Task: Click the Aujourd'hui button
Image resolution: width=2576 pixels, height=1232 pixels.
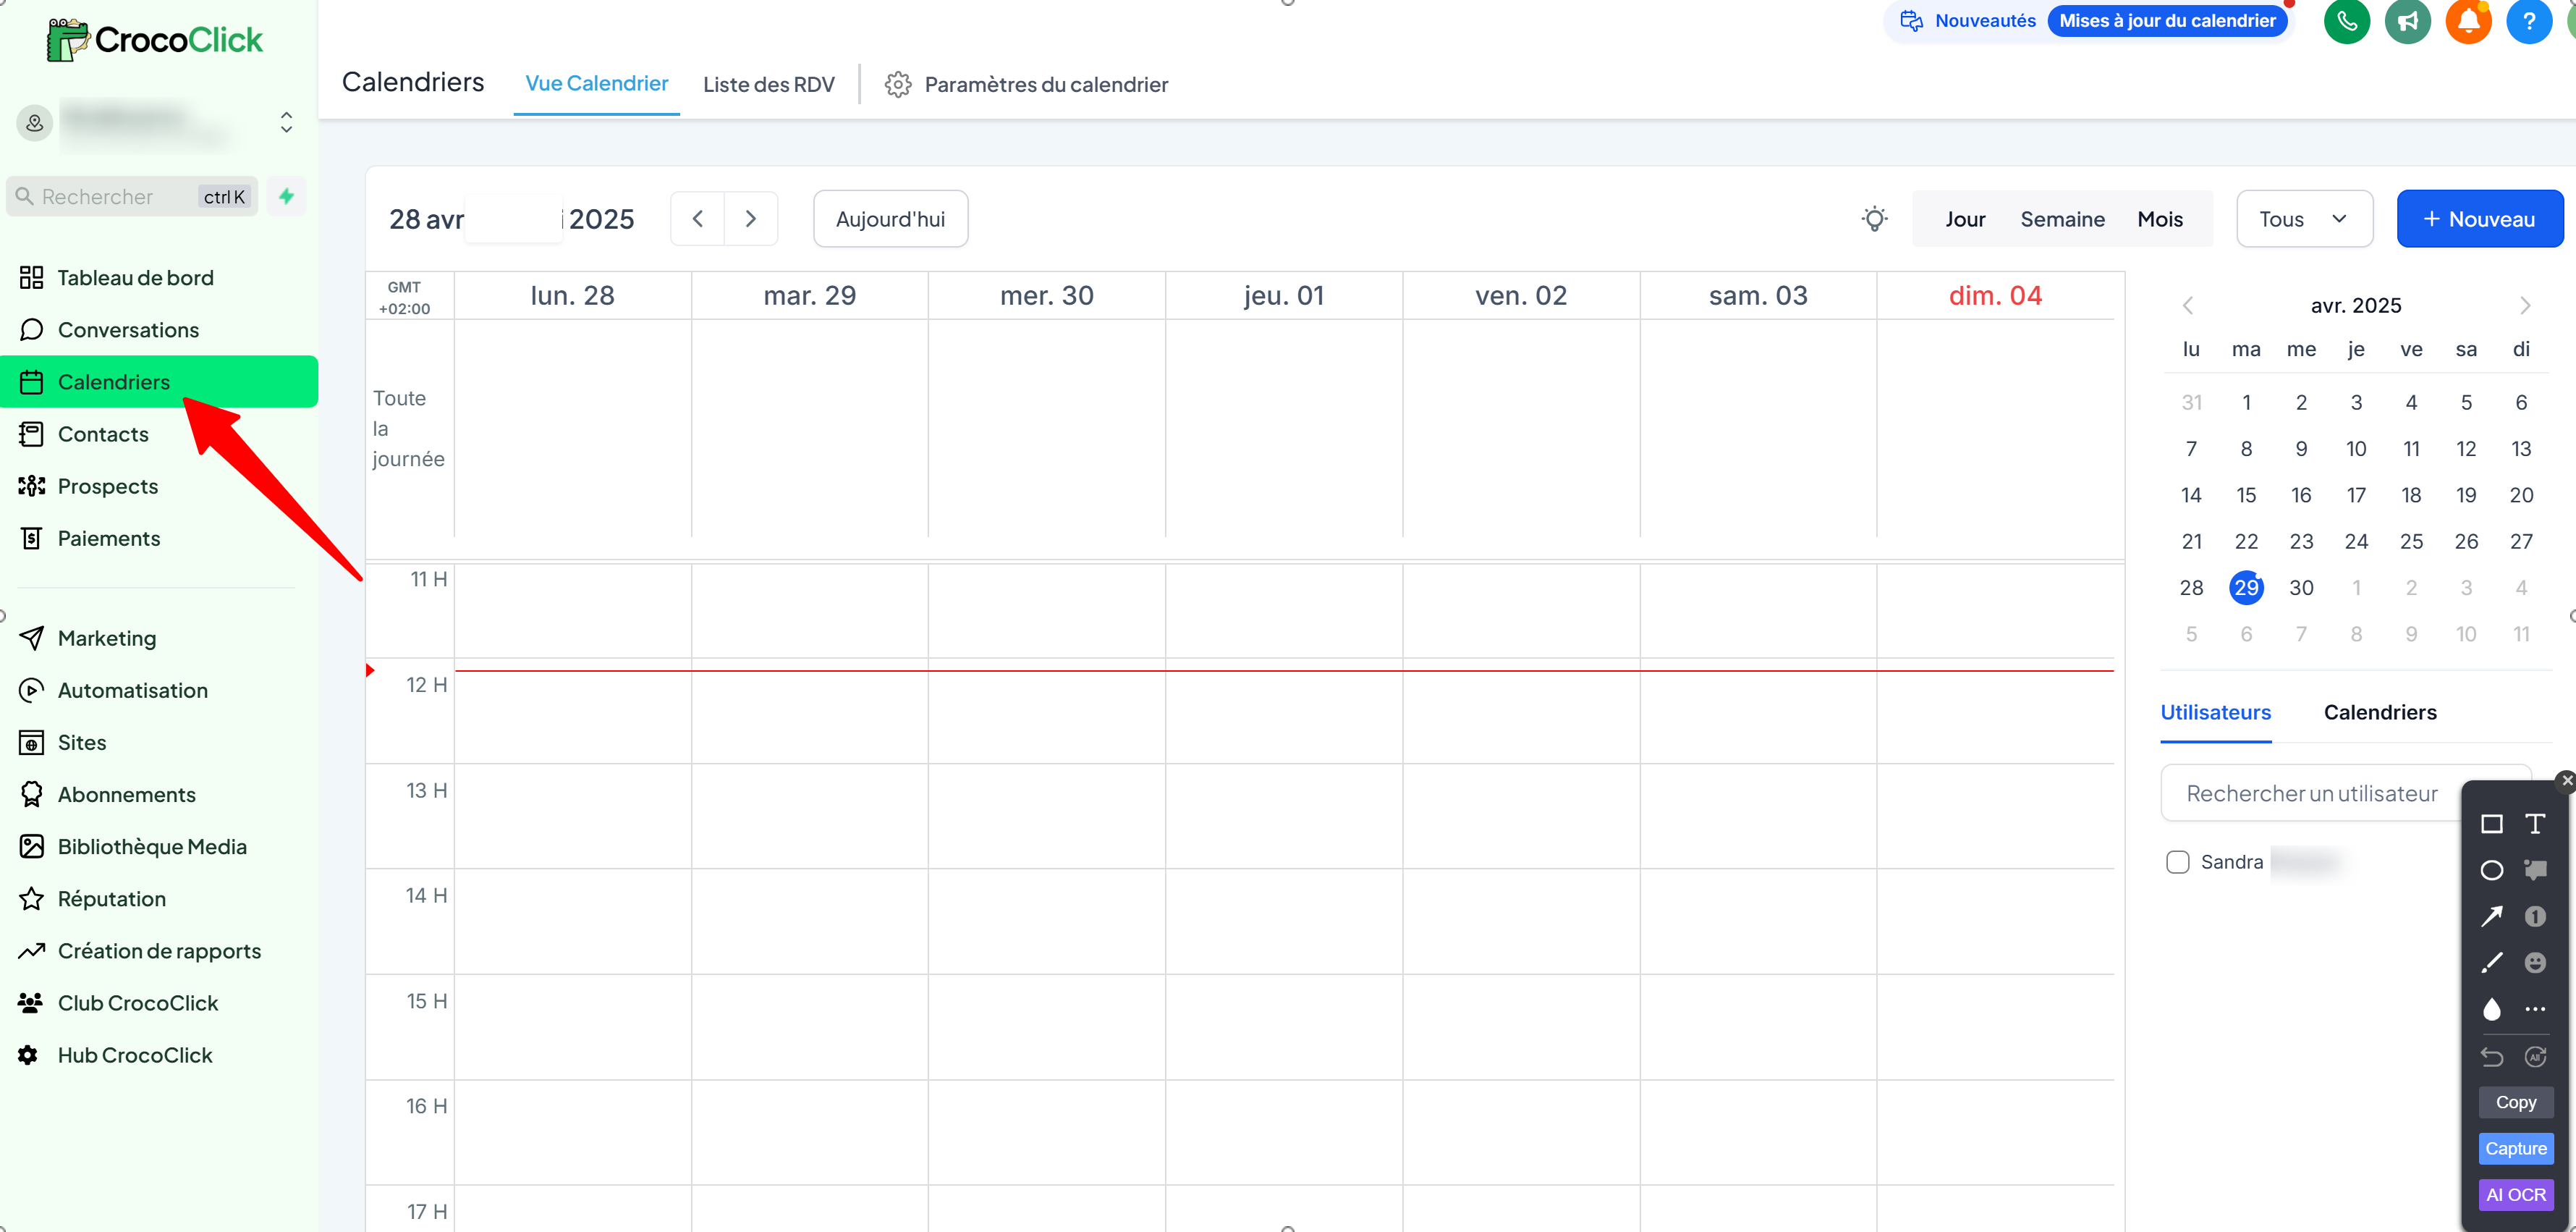Action: click(890, 219)
